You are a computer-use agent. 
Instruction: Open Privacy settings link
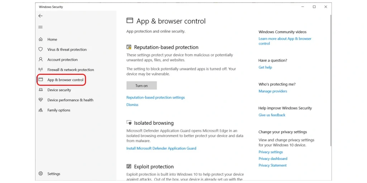(271, 152)
